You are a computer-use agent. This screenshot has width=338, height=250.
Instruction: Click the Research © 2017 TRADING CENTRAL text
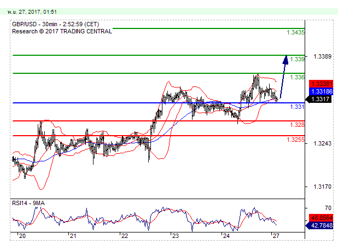62,32
